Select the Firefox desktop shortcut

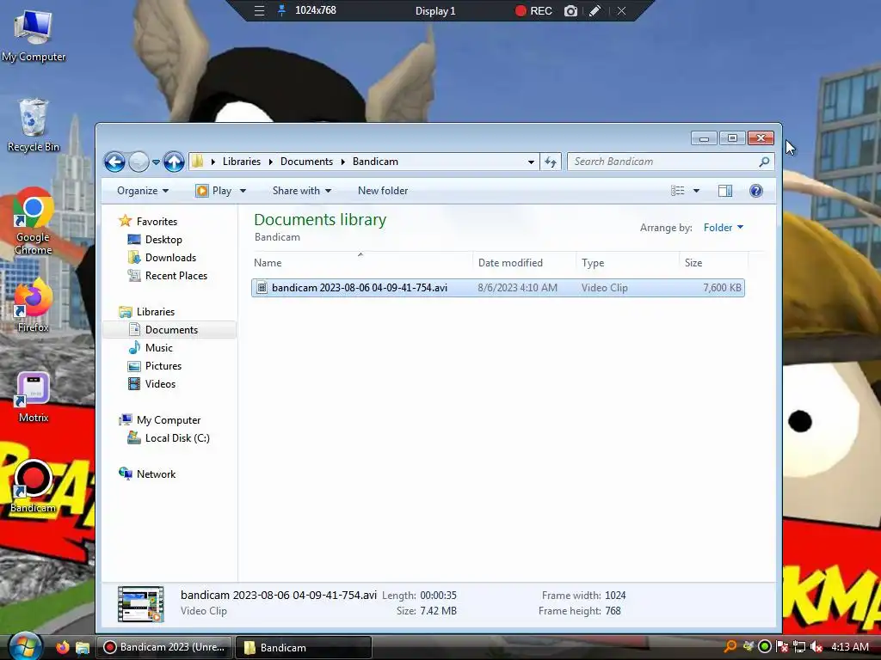34,306
